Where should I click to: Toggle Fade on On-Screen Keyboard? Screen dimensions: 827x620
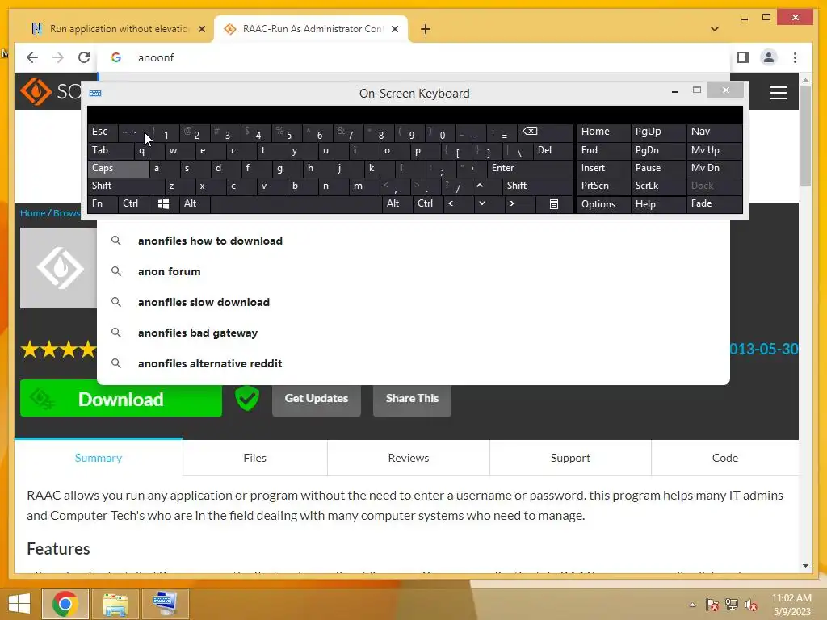click(x=714, y=203)
